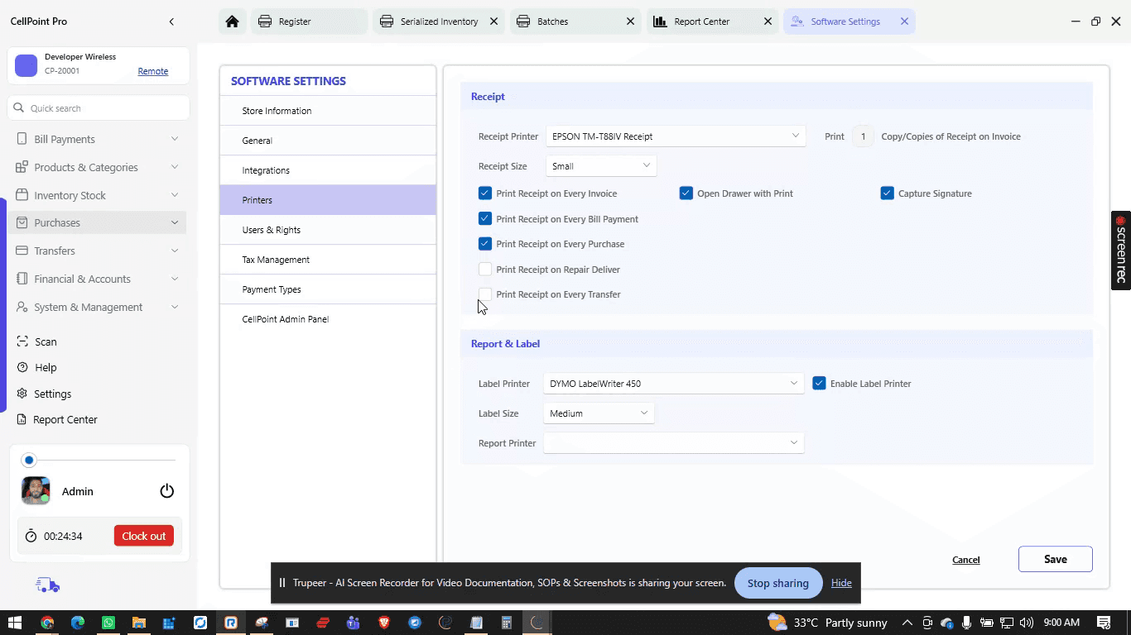This screenshot has height=635, width=1131.
Task: Uncheck Open Drawer with Print
Action: pyautogui.click(x=686, y=193)
